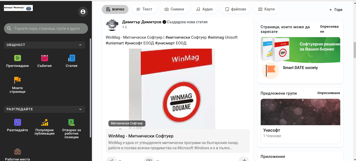Select the Снимки filter tab
The width and height of the screenshot is (356, 161).
coord(174,9)
